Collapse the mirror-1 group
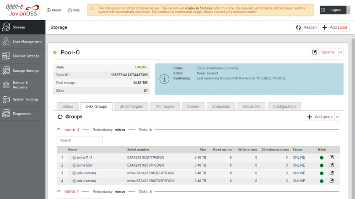 [59, 191]
